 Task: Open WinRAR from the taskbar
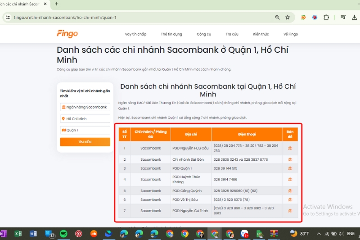point(274,234)
